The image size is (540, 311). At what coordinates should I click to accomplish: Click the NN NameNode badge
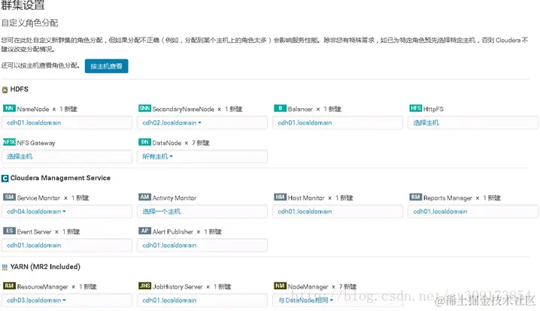pos(9,108)
